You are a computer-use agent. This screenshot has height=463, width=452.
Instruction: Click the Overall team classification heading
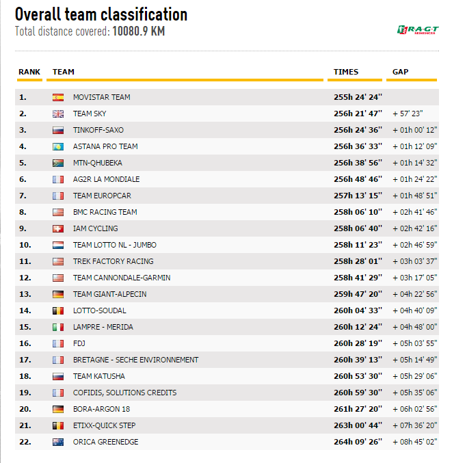[x=101, y=14]
